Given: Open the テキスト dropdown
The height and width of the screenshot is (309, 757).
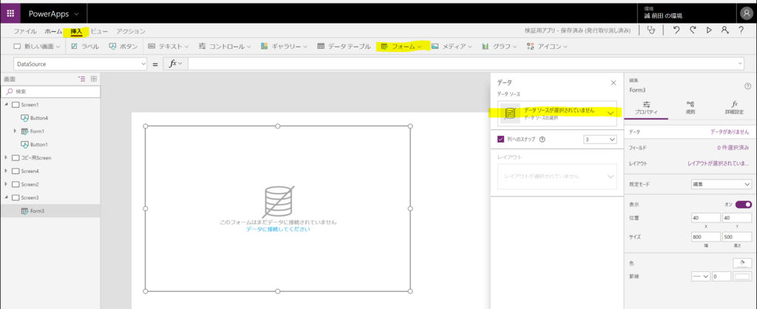Looking at the screenshot, I should click(x=168, y=47).
